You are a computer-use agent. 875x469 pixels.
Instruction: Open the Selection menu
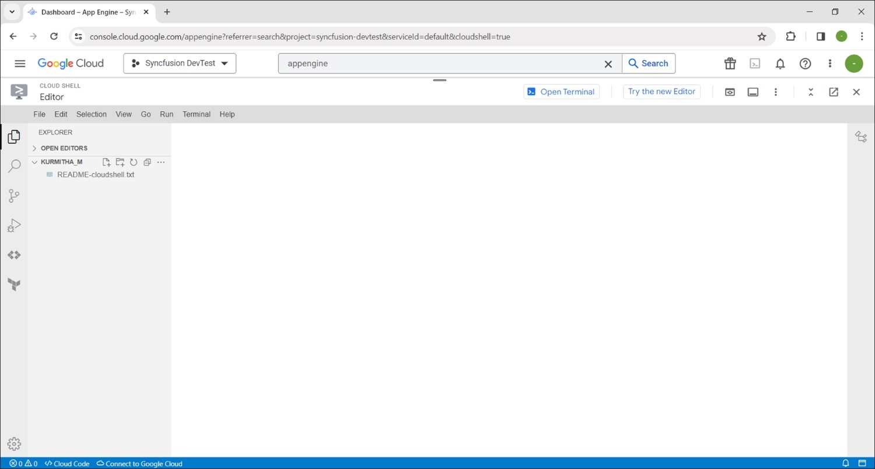(92, 114)
